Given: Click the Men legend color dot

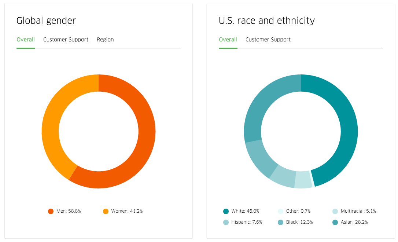Looking at the screenshot, I should tap(51, 211).
